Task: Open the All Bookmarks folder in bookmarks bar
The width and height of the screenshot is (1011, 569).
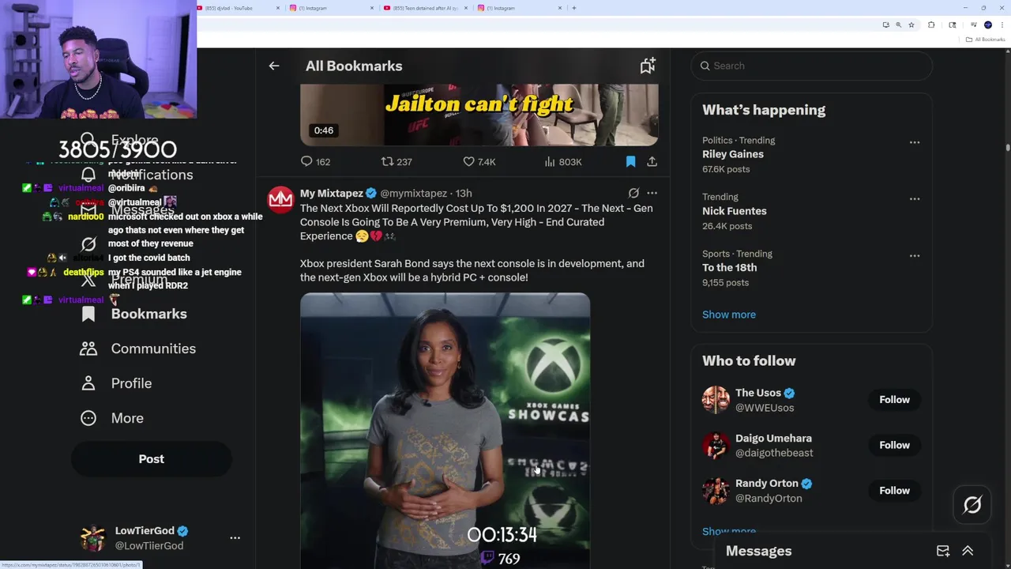Action: coord(986,40)
